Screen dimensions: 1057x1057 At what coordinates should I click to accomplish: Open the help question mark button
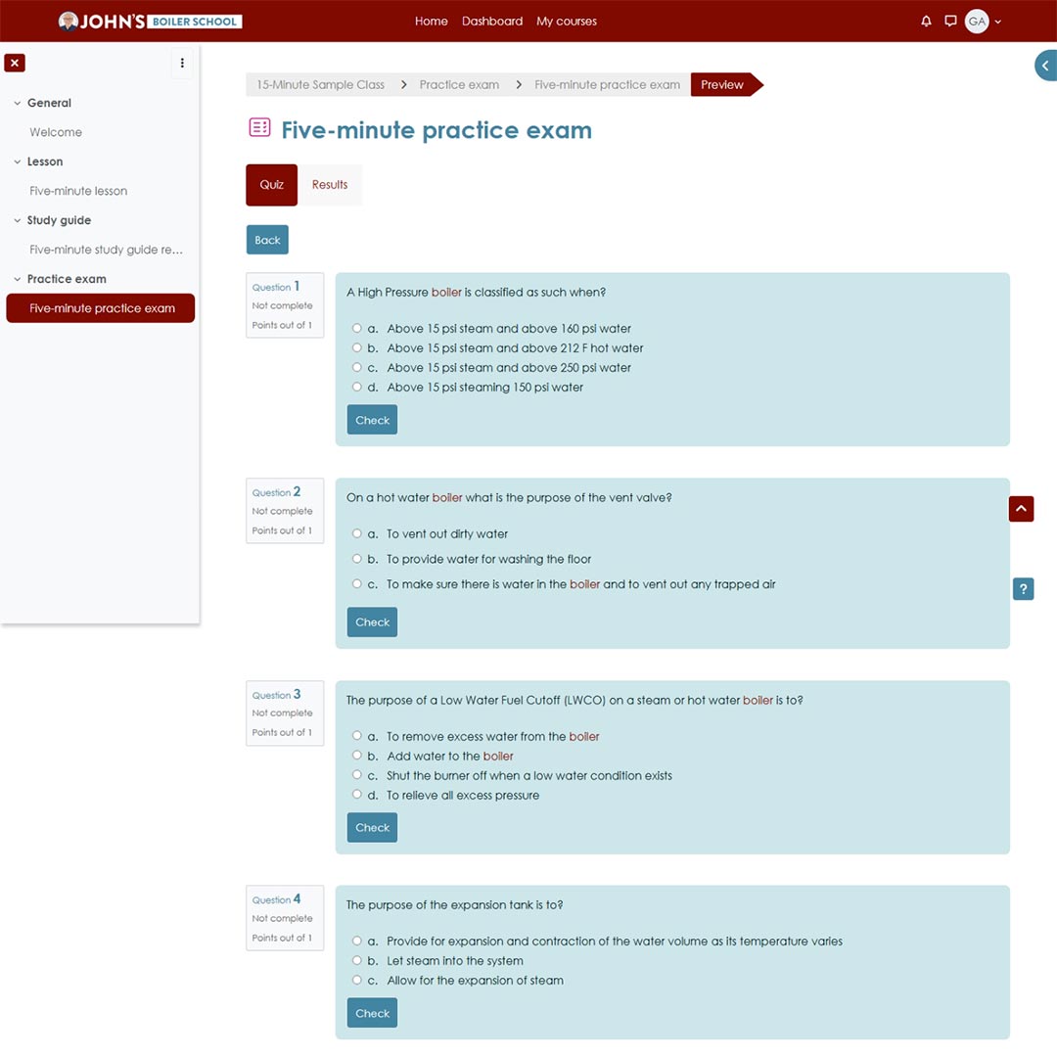[x=1023, y=588]
